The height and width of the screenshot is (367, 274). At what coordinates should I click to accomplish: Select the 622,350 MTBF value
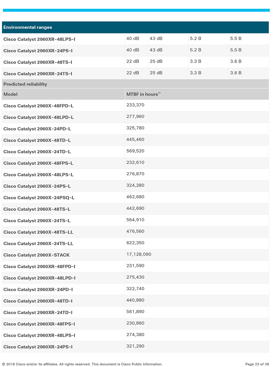coord(135,243)
